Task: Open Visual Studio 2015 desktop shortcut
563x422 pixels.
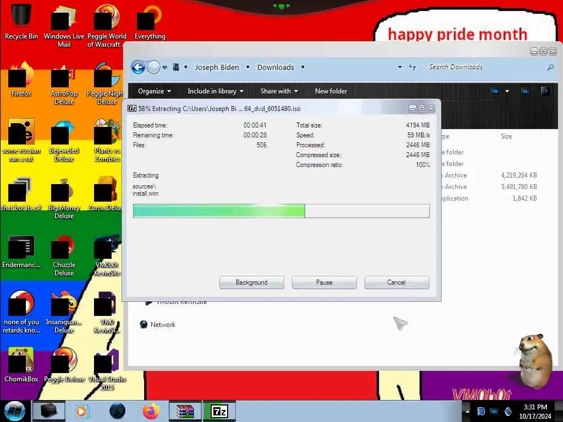Action: click(x=107, y=370)
